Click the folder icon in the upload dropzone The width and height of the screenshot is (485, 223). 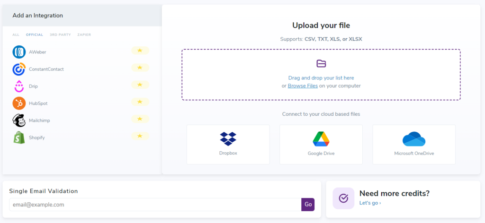pos(321,64)
